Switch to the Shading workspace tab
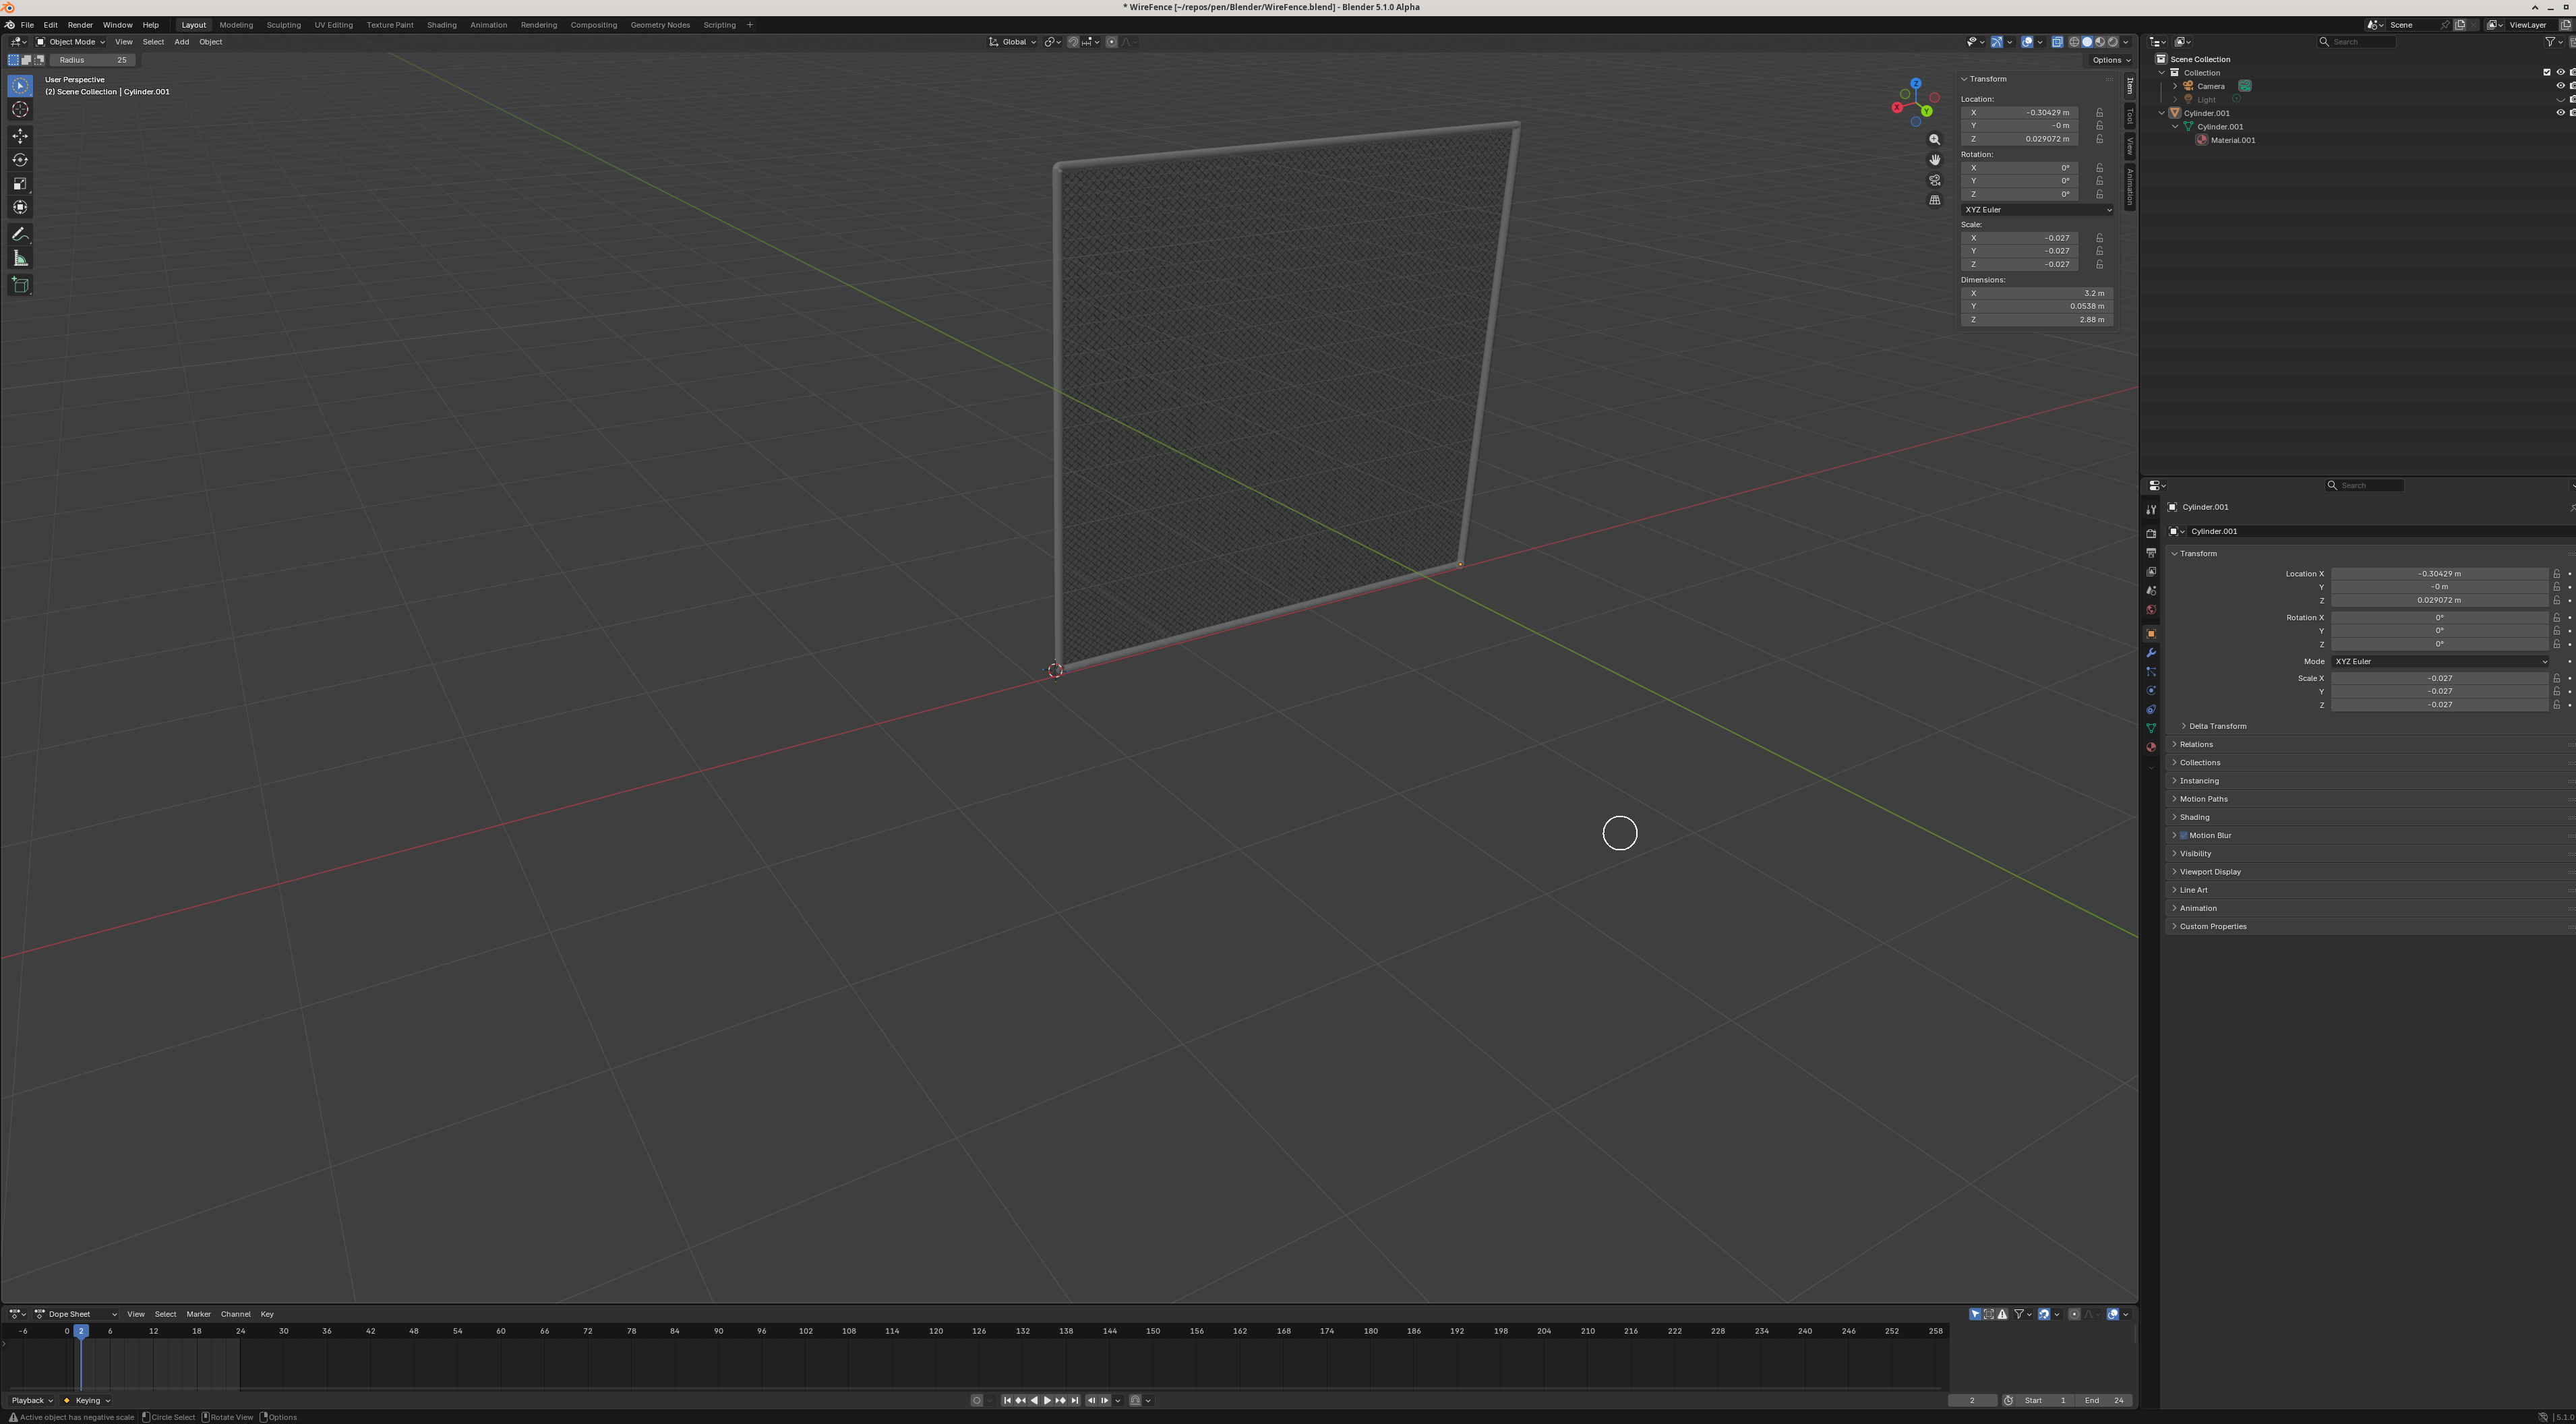 pyautogui.click(x=441, y=25)
